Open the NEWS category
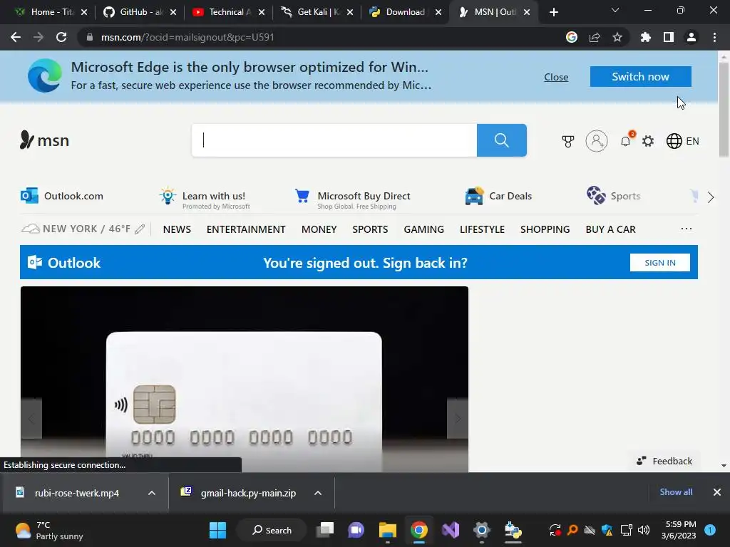The width and height of the screenshot is (730, 547). click(x=177, y=229)
